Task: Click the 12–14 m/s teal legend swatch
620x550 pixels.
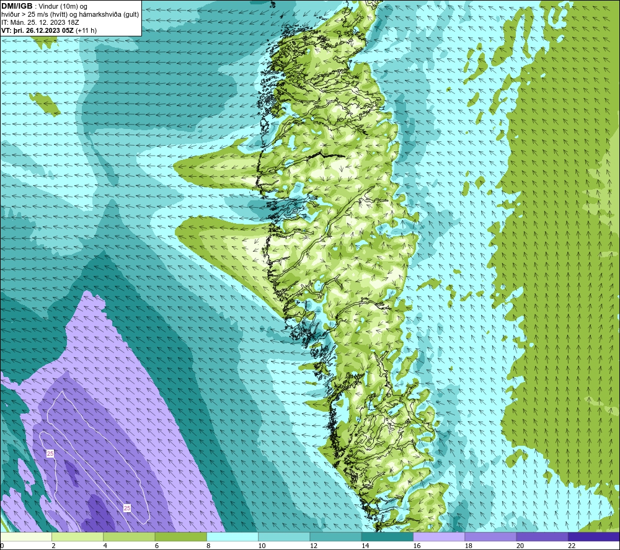Action: tap(335, 537)
